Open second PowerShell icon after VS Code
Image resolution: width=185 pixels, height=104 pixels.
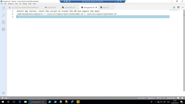point(55,102)
